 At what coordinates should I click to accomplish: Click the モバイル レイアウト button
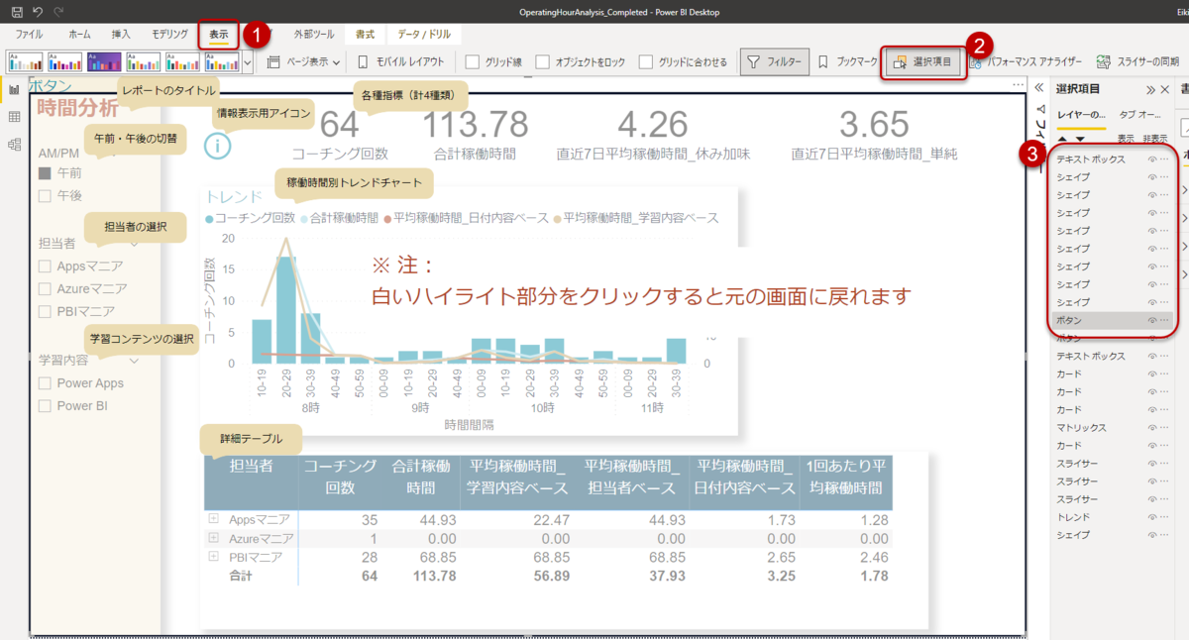tap(402, 61)
